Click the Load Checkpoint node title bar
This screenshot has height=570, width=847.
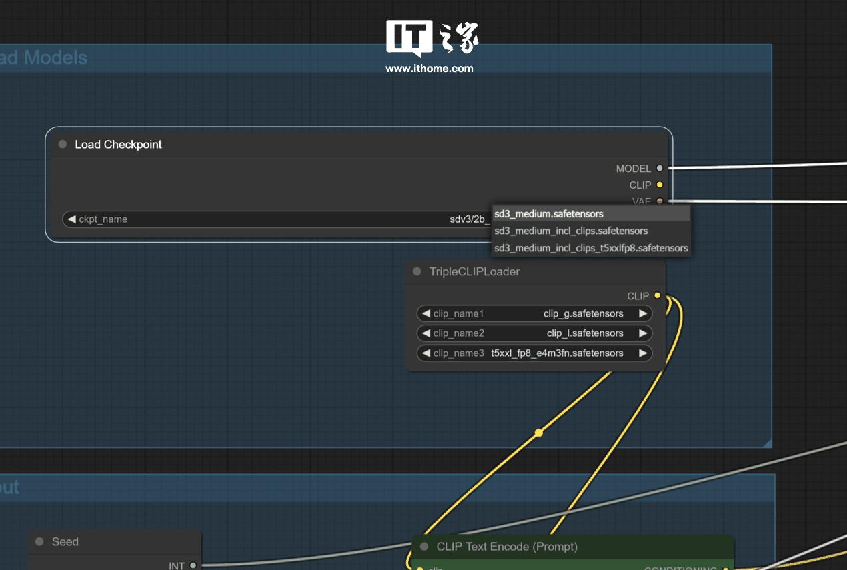[x=333, y=145]
